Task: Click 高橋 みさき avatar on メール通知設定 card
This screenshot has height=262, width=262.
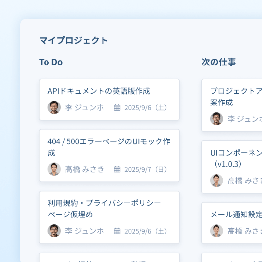Action: click(216, 231)
